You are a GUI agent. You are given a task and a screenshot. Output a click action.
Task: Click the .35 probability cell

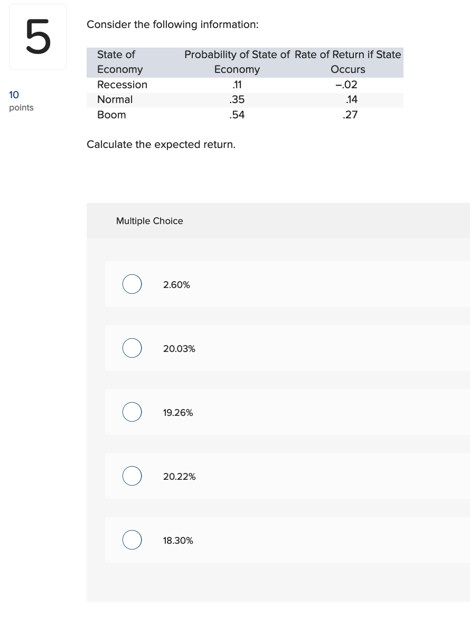tap(237, 99)
